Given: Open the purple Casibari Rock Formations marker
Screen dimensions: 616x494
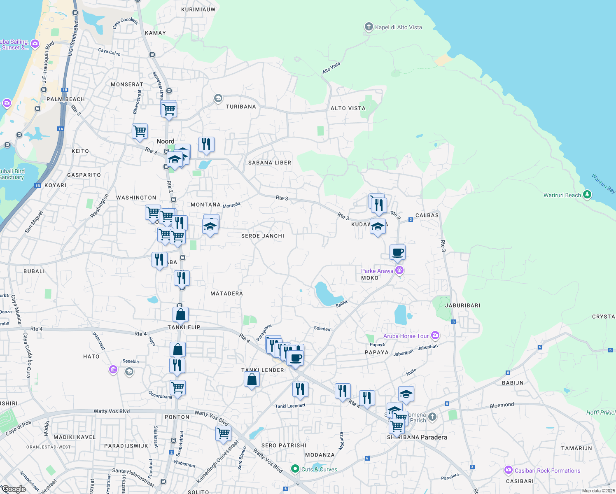Looking at the screenshot, I should (509, 471).
